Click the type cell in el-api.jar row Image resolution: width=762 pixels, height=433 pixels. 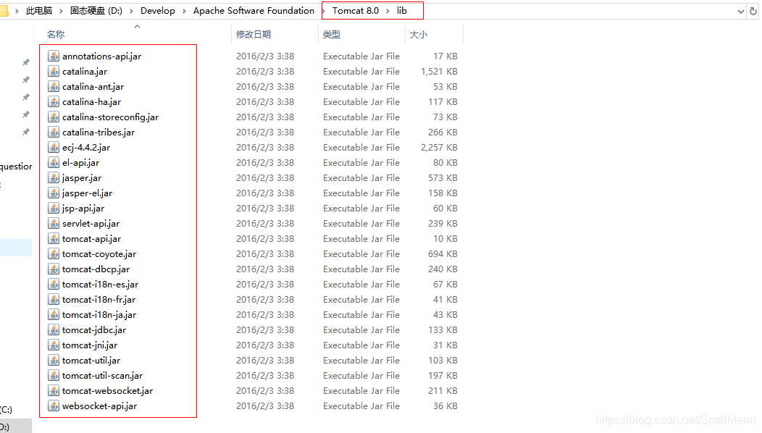click(361, 163)
